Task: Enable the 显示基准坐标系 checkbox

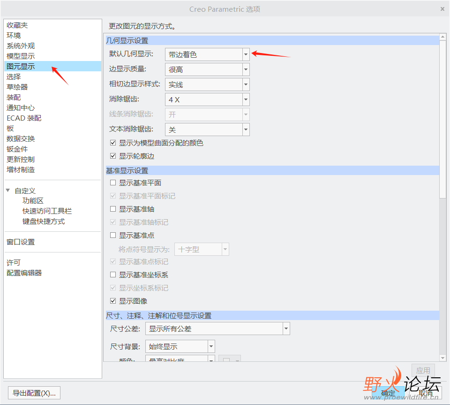Action: click(113, 275)
